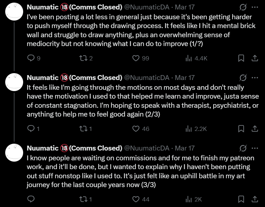265x207 pixels.
Task: Share the first tweet (1/?)
Action: 255,58
